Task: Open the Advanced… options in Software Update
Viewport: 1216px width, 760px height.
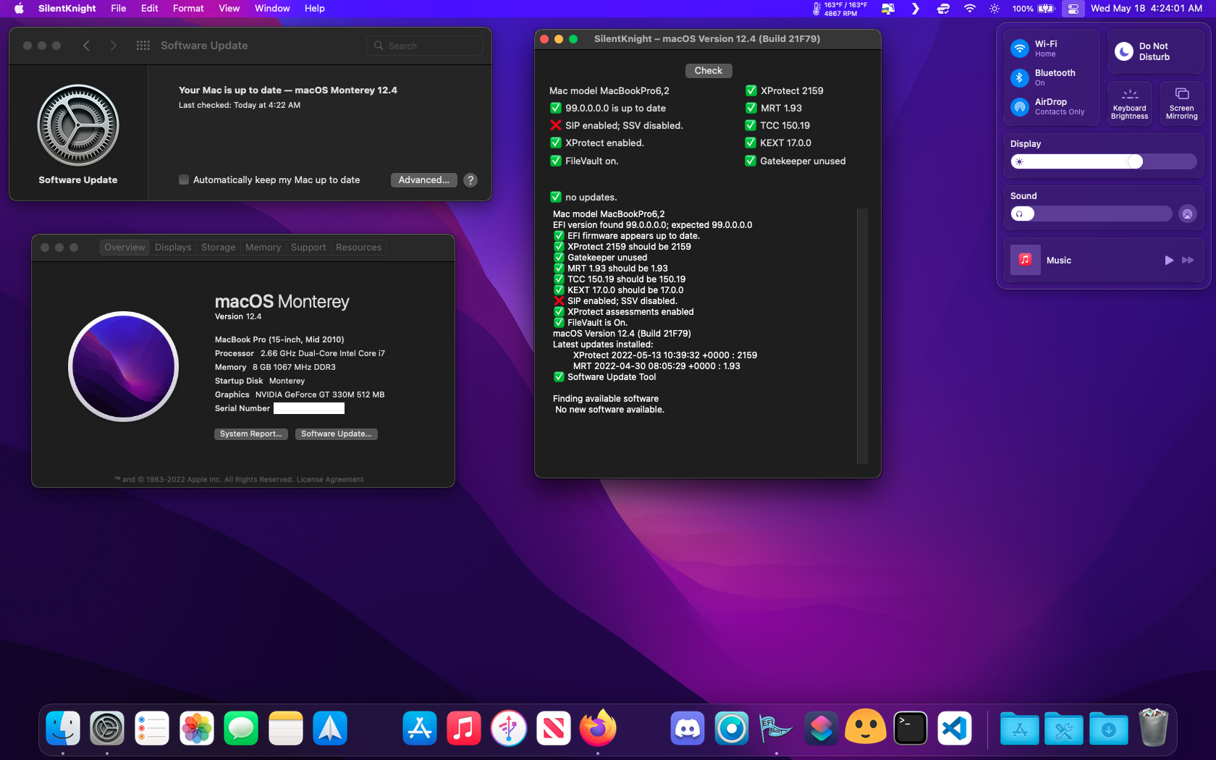Action: click(x=423, y=180)
